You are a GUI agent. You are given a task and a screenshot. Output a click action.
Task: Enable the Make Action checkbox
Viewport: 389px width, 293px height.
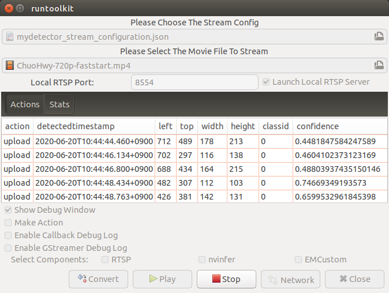tap(8, 223)
